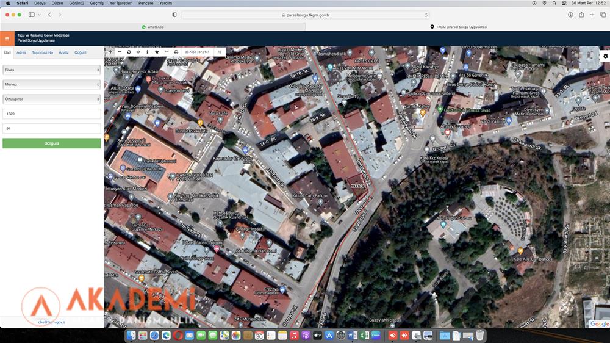The height and width of the screenshot is (343, 610).
Task: Print the map using the printer icon
Action: tap(176, 52)
